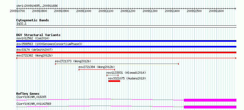Open the C1orf106|NM_018265 gene label
The height and width of the screenshot is (110, 244).
(31, 97)
